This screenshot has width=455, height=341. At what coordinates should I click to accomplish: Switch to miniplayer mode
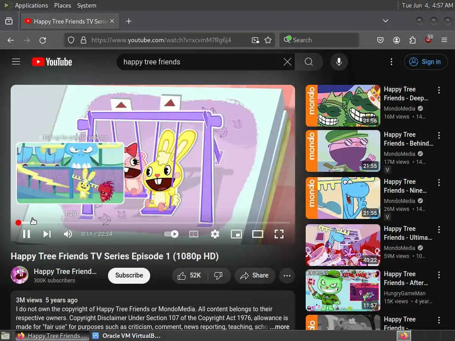tap(236, 234)
